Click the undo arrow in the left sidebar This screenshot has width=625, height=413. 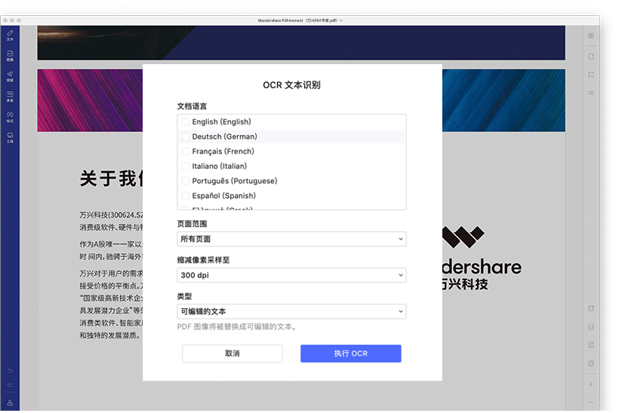click(x=10, y=371)
